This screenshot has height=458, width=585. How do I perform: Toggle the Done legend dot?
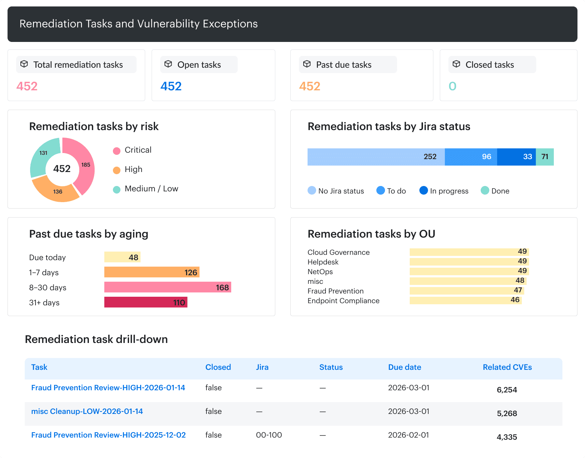click(x=485, y=190)
